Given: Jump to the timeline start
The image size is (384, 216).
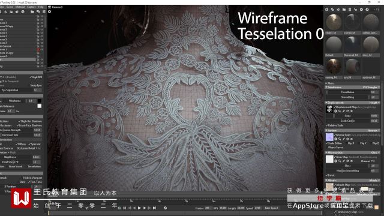Looking at the screenshot, I should click(x=124, y=208).
